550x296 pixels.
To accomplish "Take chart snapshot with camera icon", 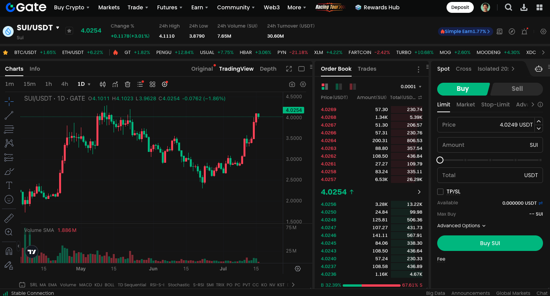I will pyautogui.click(x=292, y=84).
